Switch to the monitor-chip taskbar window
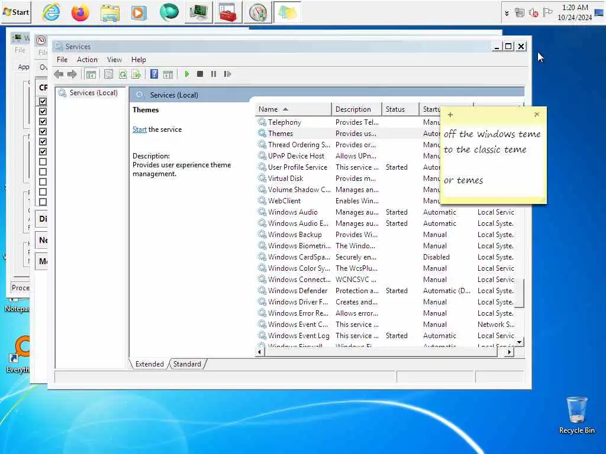This screenshot has height=454, width=606. 199,12
